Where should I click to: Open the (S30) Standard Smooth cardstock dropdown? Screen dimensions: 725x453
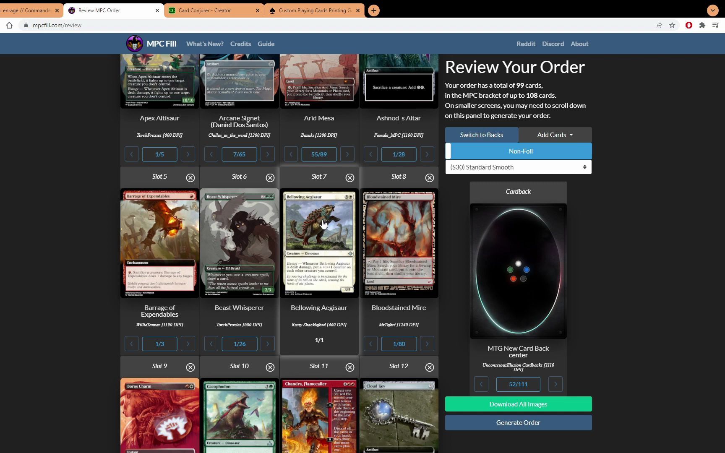pyautogui.click(x=519, y=167)
